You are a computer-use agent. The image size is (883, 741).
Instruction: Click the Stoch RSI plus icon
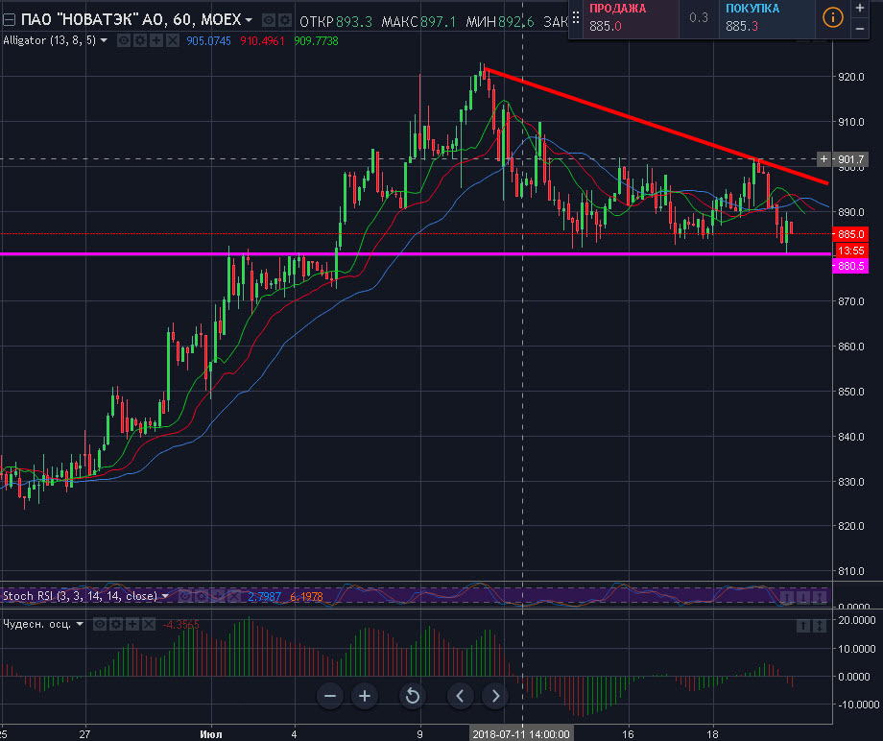[217, 596]
